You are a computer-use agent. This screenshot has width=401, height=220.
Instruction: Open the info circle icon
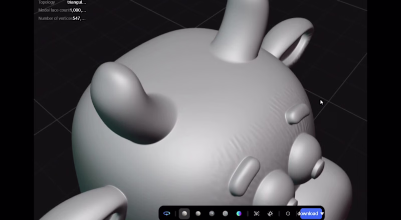(288, 213)
